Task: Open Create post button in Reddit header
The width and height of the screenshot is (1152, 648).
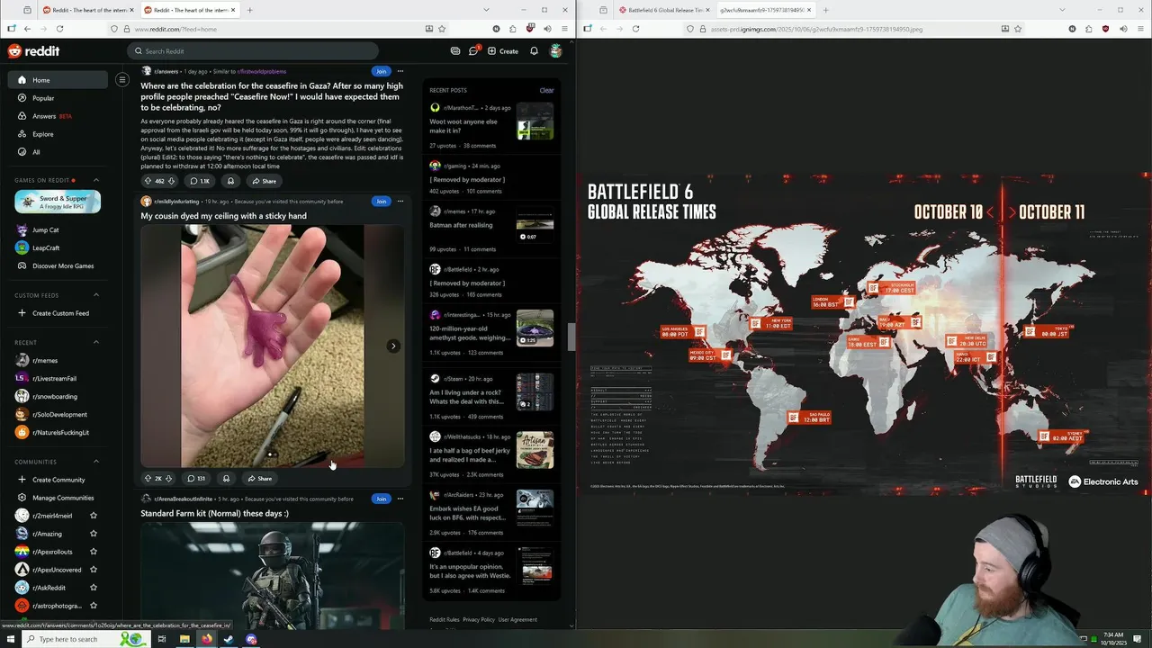Action: coord(503,51)
